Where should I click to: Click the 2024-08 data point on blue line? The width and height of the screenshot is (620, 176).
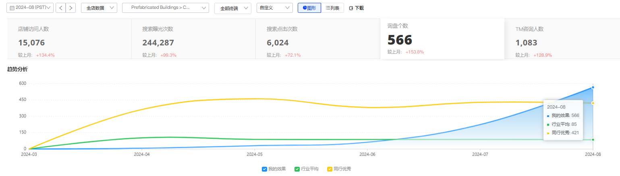tap(593, 87)
